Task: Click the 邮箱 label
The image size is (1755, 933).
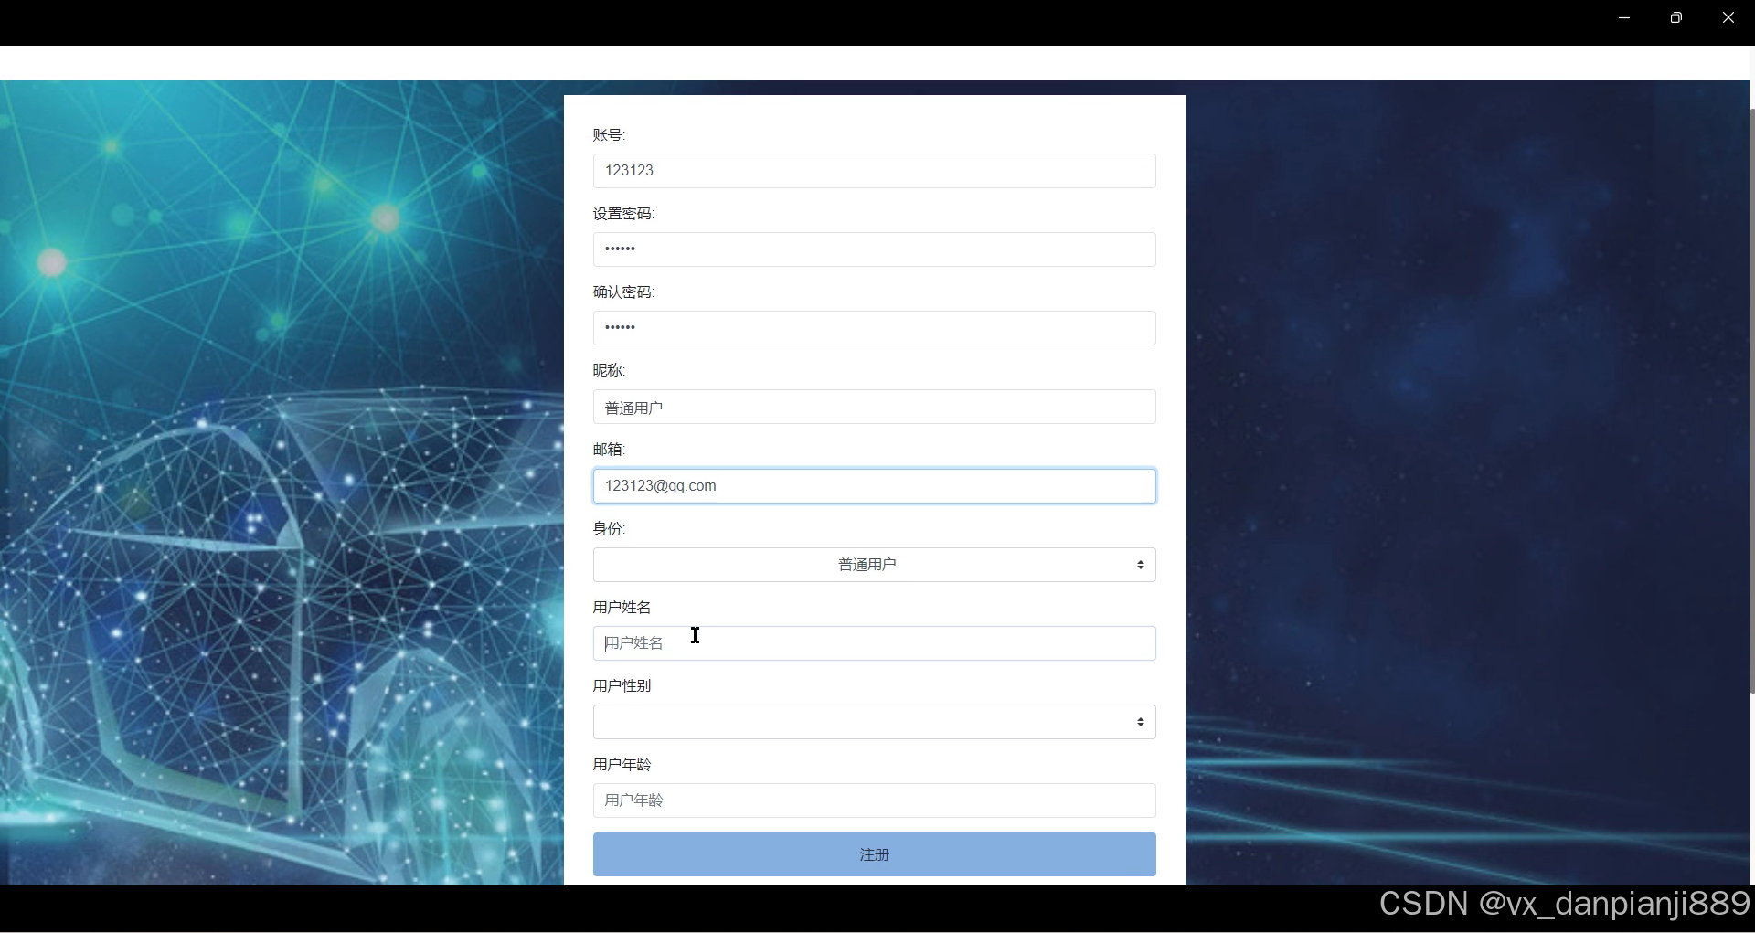Action: pos(609,450)
